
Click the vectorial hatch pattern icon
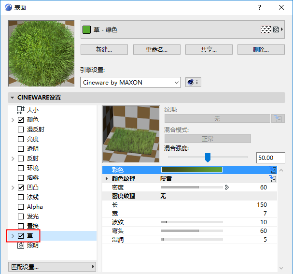pyautogui.click(x=265, y=29)
